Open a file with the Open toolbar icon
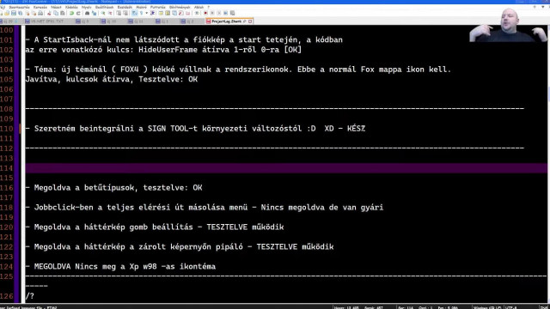 pyautogui.click(x=7, y=14)
